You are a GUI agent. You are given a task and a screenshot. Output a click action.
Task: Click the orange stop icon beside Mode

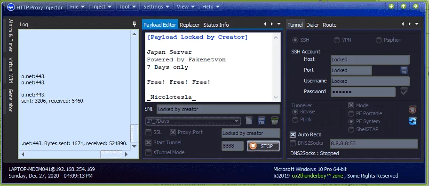tap(413, 110)
